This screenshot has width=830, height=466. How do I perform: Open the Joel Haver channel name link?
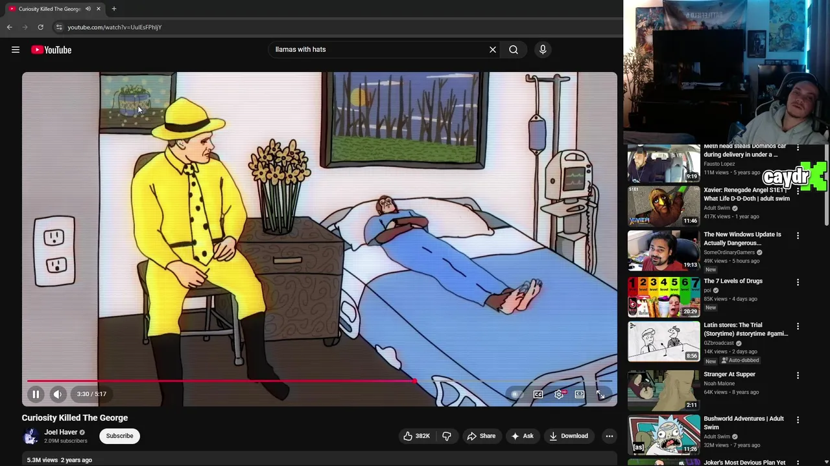(x=61, y=432)
